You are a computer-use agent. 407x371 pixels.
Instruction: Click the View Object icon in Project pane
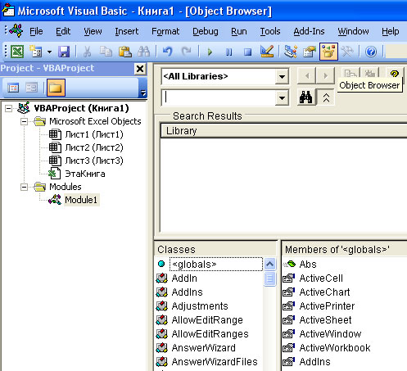point(32,88)
